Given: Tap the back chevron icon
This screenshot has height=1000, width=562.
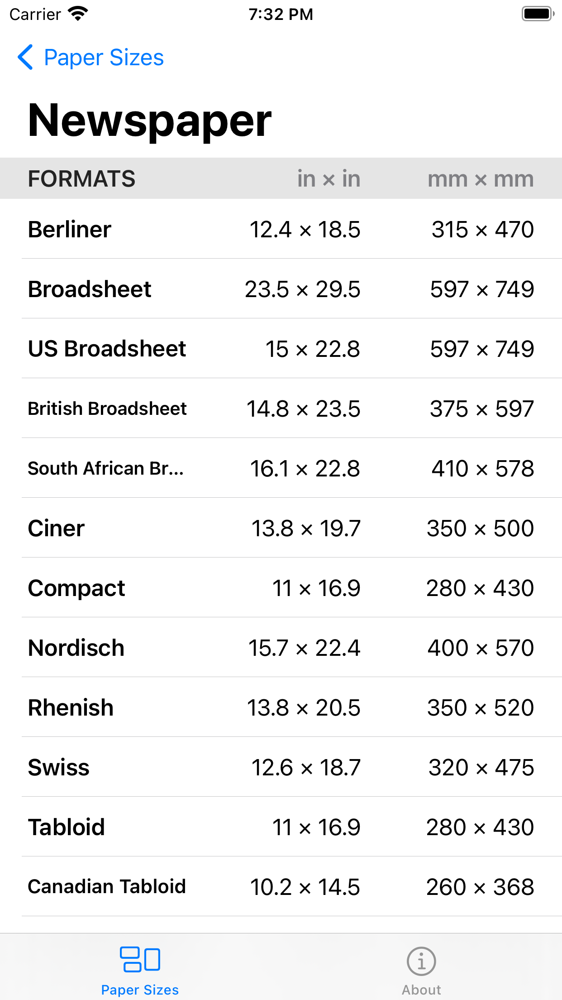Looking at the screenshot, I should [25, 57].
